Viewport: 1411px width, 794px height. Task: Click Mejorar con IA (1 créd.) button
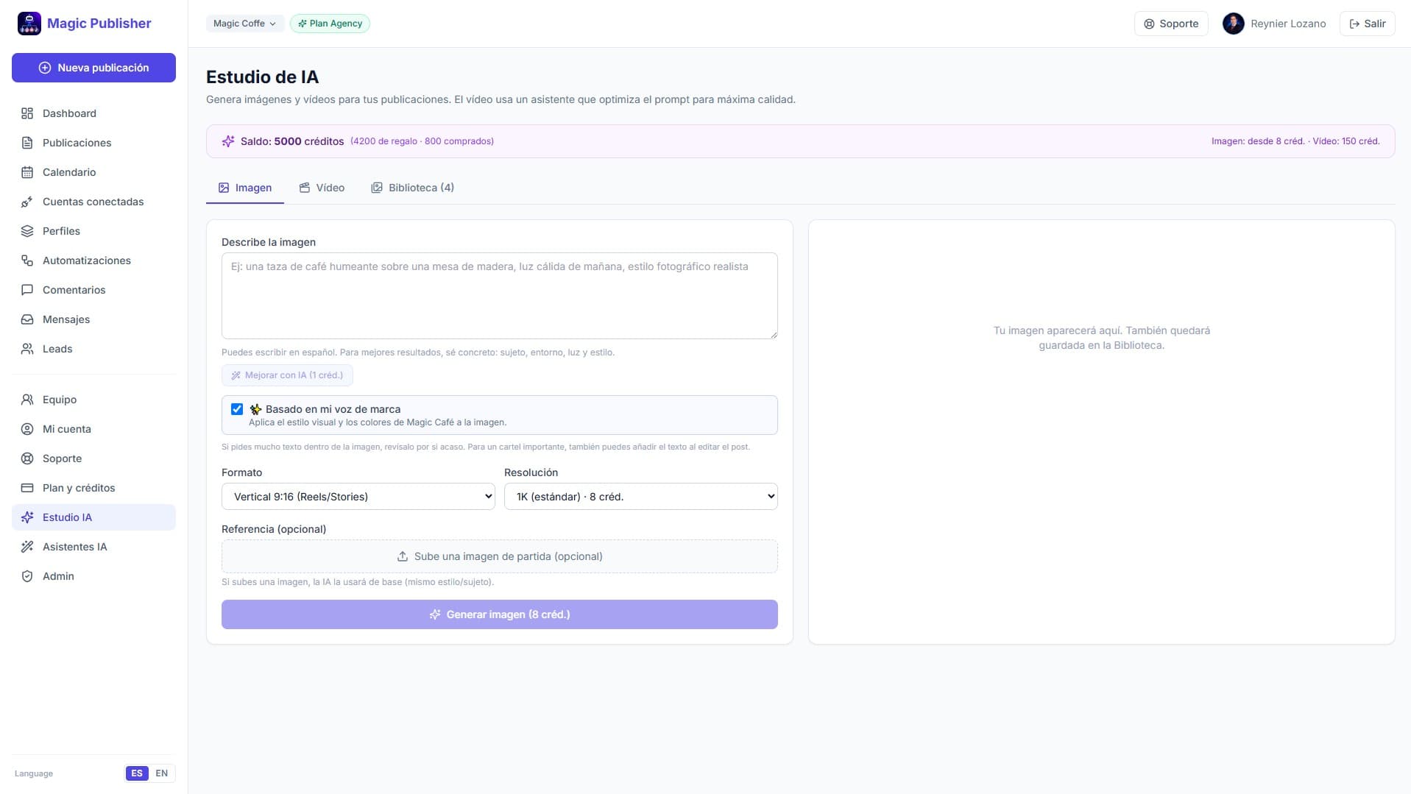pyautogui.click(x=287, y=375)
